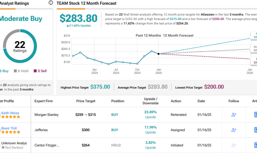
Task: Click 01/16/25 date in Morgan Stanley row
Action: (204, 115)
